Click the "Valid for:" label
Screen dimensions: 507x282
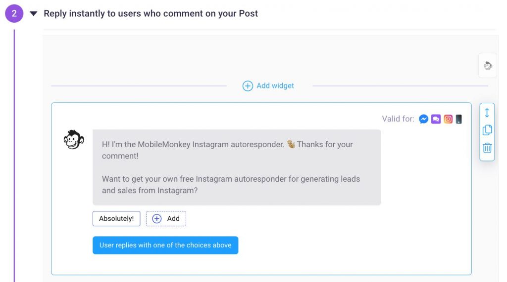[398, 119]
